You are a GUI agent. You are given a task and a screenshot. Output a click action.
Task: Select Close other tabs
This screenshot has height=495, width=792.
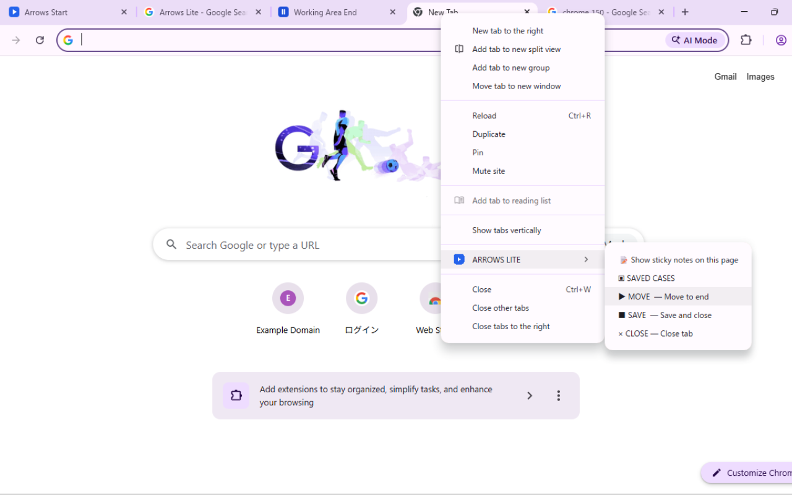pos(522,308)
